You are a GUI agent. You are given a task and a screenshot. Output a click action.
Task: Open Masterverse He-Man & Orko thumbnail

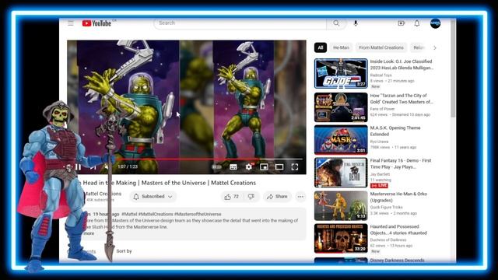pos(341,205)
